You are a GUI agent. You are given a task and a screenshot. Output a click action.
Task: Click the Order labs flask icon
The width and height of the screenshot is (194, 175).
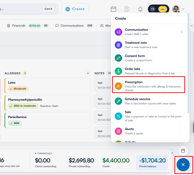coord(118,71)
